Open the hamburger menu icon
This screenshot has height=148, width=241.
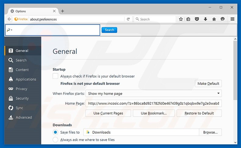click(x=232, y=19)
